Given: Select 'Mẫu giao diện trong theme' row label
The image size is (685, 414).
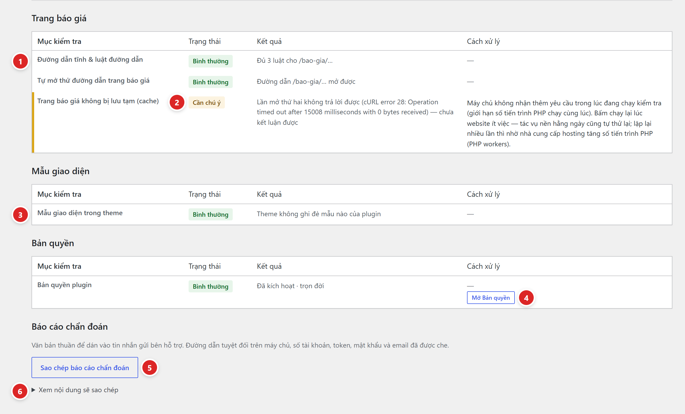Looking at the screenshot, I should tap(80, 213).
